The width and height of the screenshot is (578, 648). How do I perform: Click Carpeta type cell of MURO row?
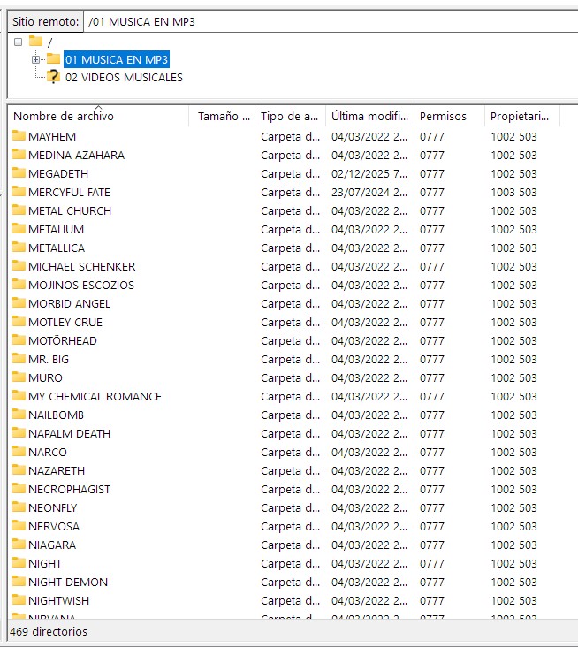(x=290, y=378)
